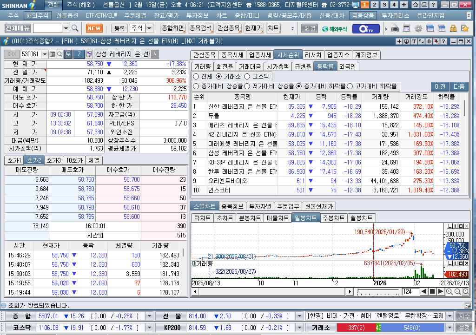Expand the 선물 ticker dropdown
The height and width of the screenshot is (335, 476).
[299, 316]
